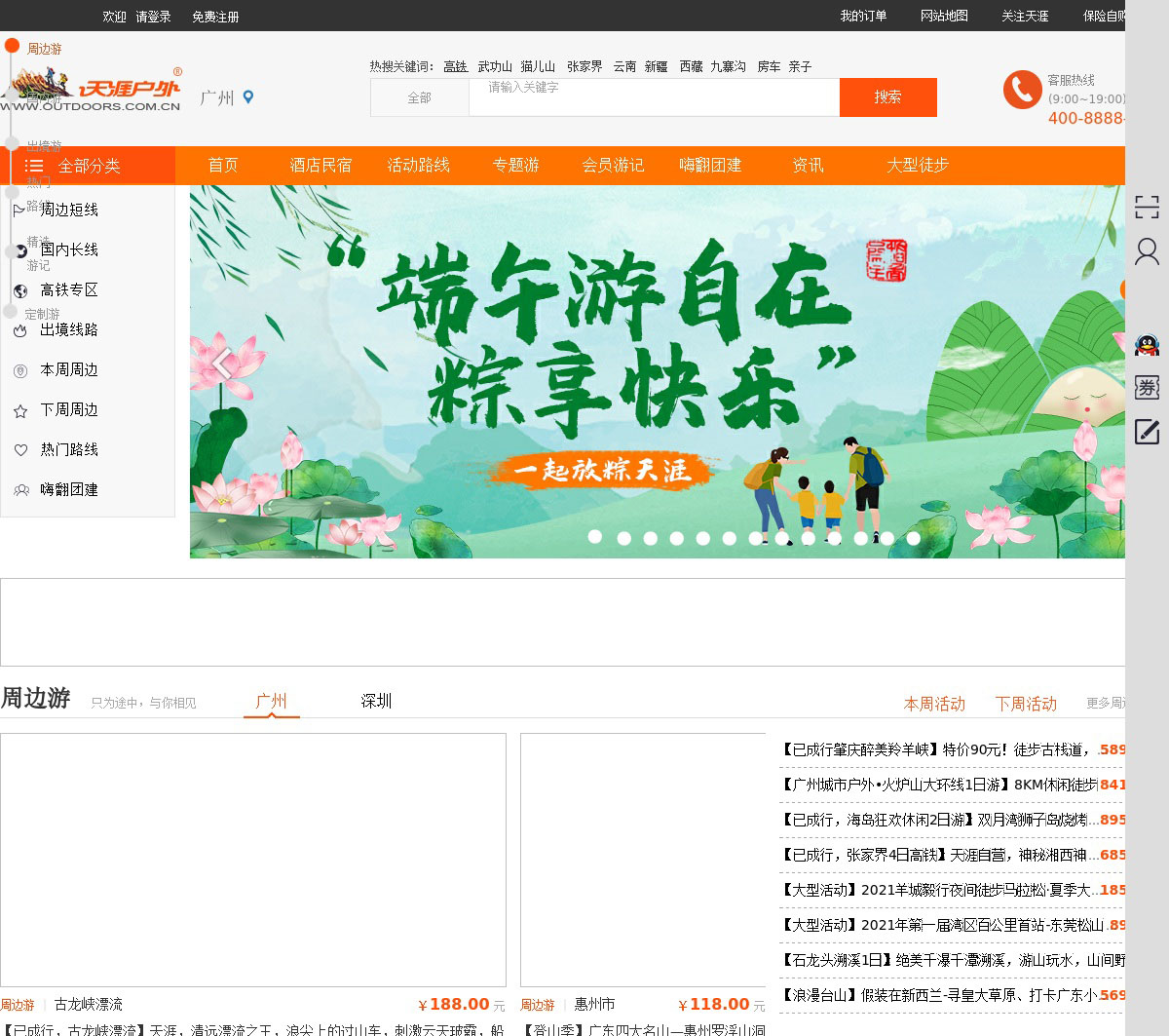Click the heart icon for 热门路线
The image size is (1169, 1036).
click(x=20, y=450)
